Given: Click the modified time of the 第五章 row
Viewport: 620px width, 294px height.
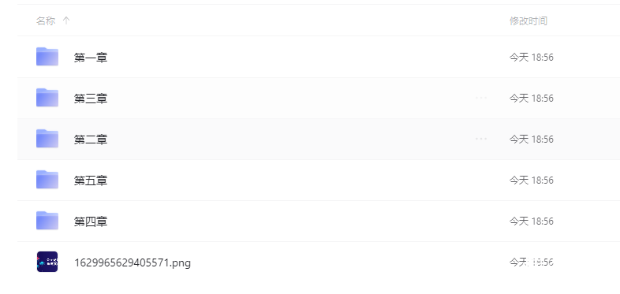Looking at the screenshot, I should pos(531,180).
